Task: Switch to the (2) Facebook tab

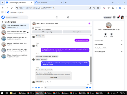Action: tap(49, 3)
